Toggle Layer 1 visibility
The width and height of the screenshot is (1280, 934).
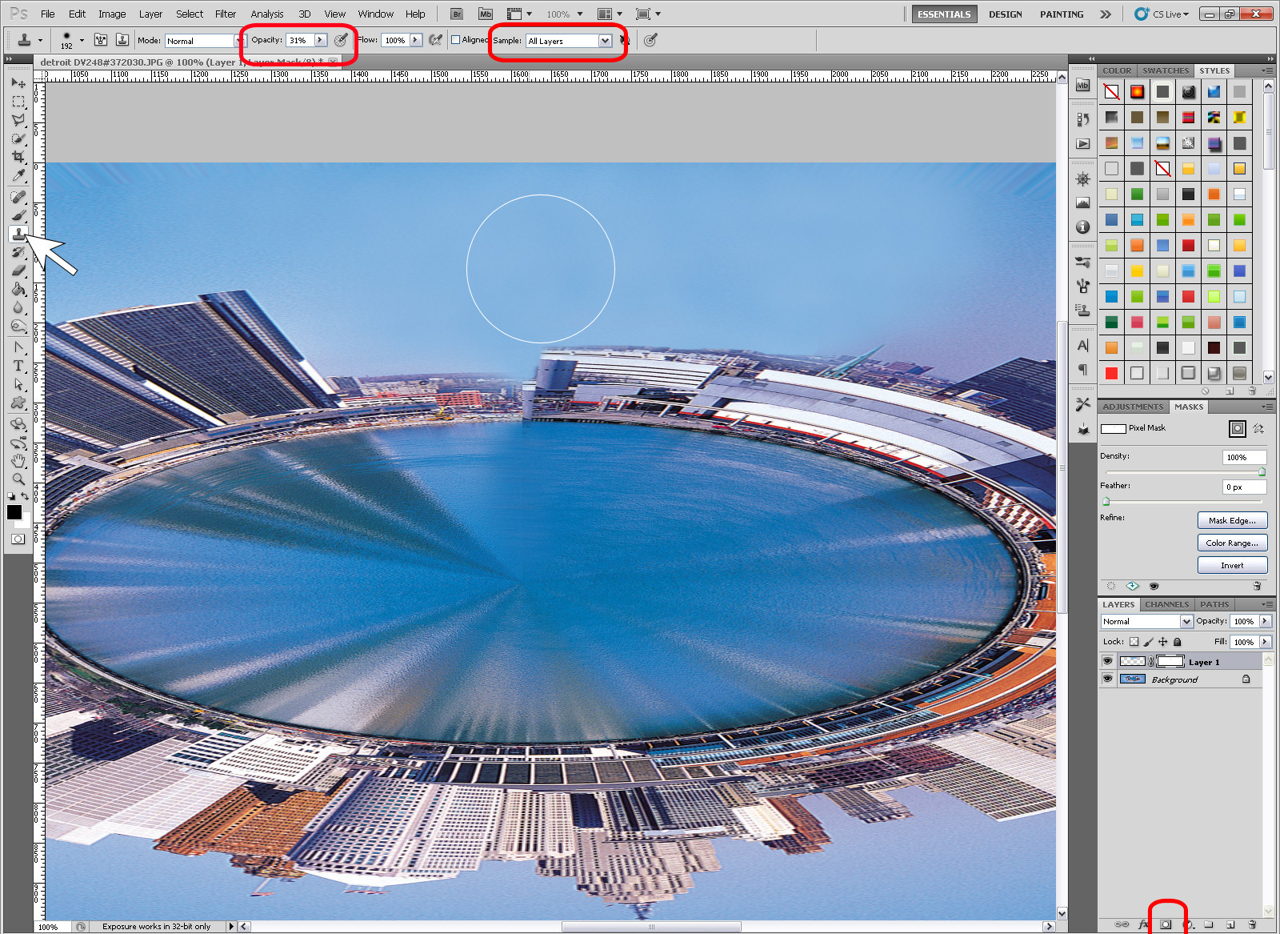1108,661
